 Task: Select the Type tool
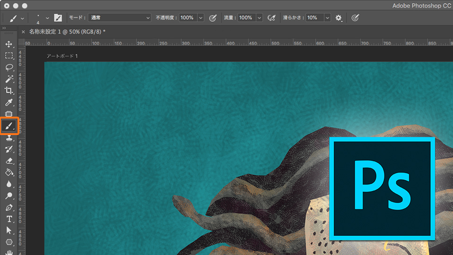9,219
